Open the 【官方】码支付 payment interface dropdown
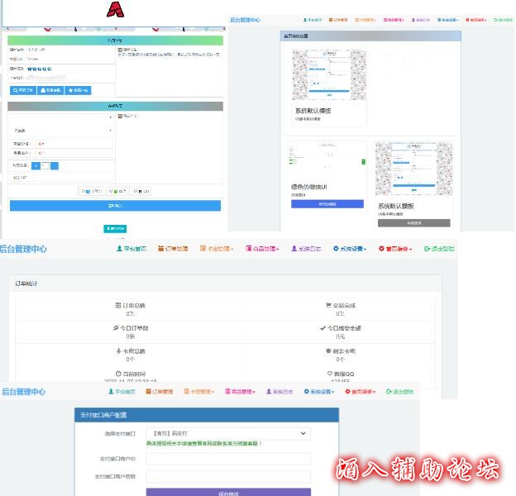The width and height of the screenshot is (516, 496). click(228, 433)
